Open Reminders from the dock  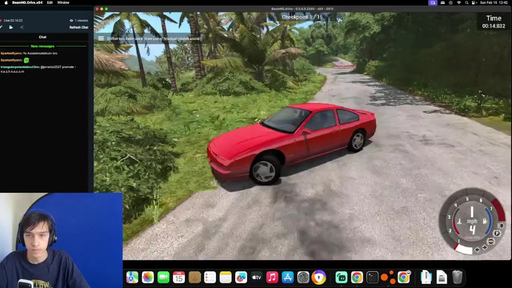210,277
